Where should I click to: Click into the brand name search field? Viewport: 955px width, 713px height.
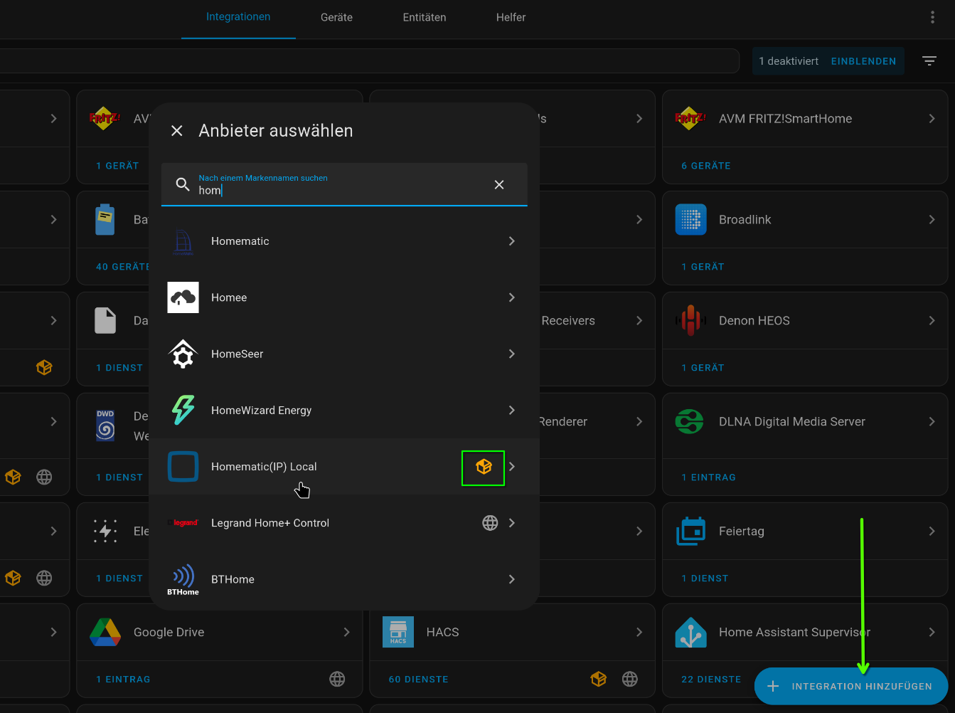point(341,190)
